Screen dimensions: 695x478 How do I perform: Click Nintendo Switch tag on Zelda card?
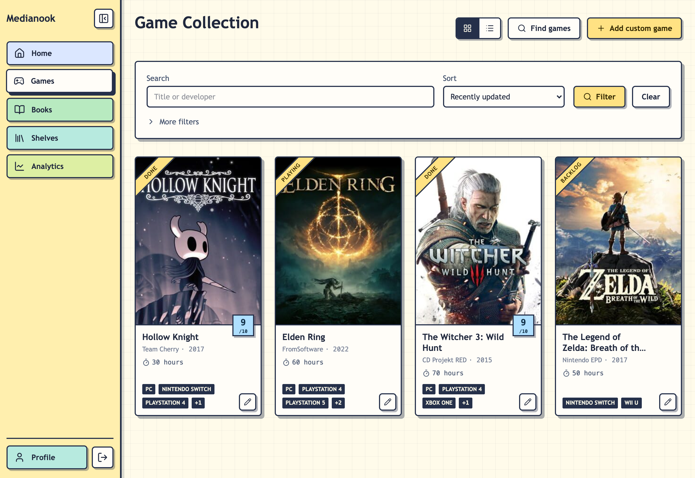[590, 402]
